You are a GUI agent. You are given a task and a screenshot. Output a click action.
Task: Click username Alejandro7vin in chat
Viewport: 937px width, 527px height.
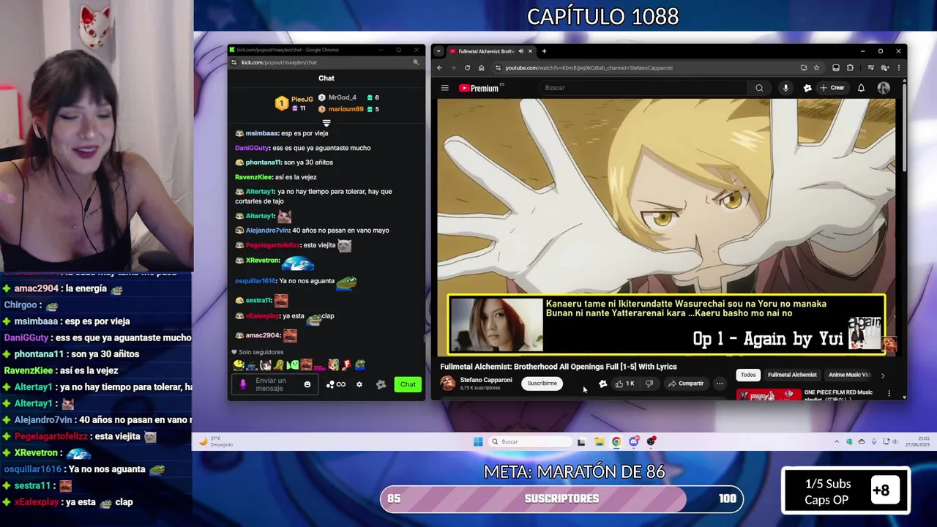click(x=268, y=231)
